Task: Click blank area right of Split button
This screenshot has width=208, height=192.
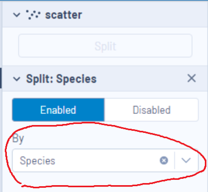Action: [200, 46]
